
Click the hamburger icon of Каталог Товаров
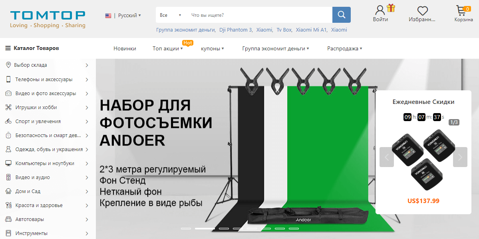[x=8, y=48]
